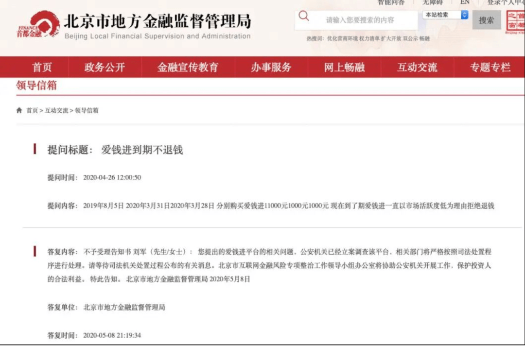Click the site title 北京市地方金融监督管理局
Image resolution: width=525 pixels, height=346 pixels.
pos(157,21)
